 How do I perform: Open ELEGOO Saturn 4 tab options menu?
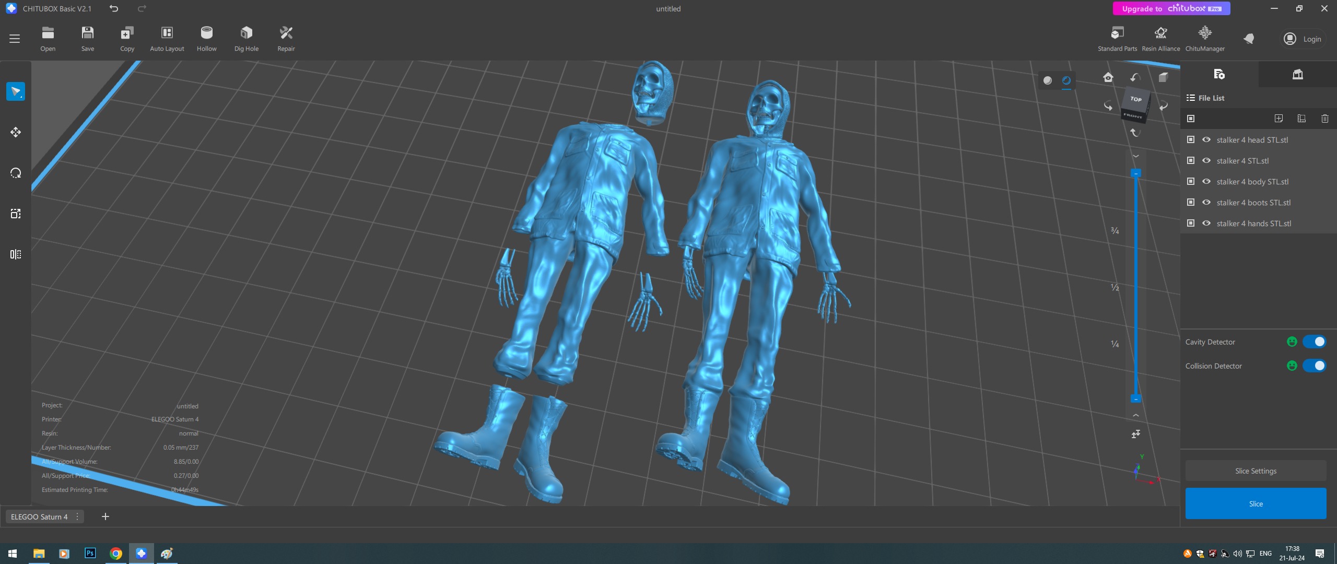point(77,516)
